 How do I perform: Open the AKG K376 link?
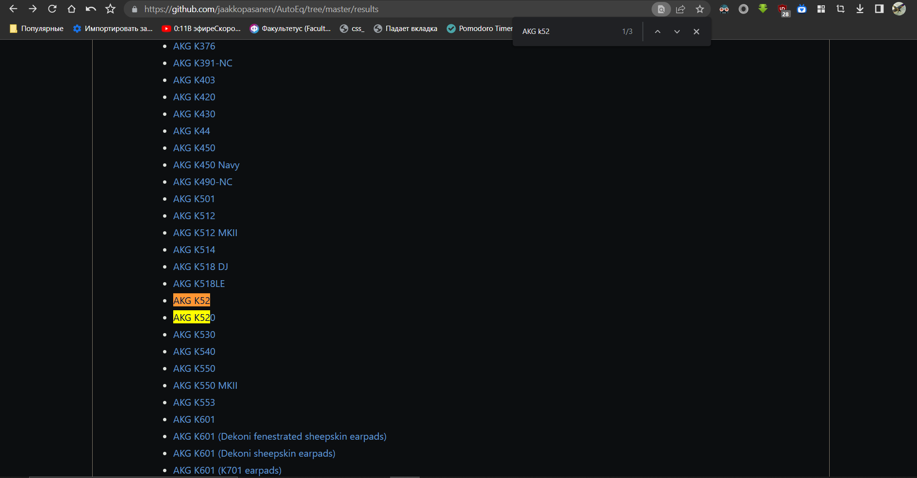point(194,46)
